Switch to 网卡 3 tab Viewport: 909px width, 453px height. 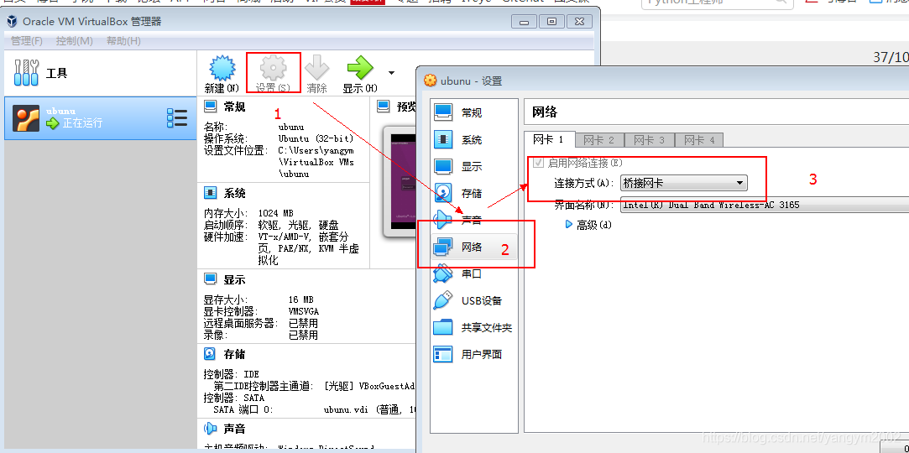tap(650, 140)
